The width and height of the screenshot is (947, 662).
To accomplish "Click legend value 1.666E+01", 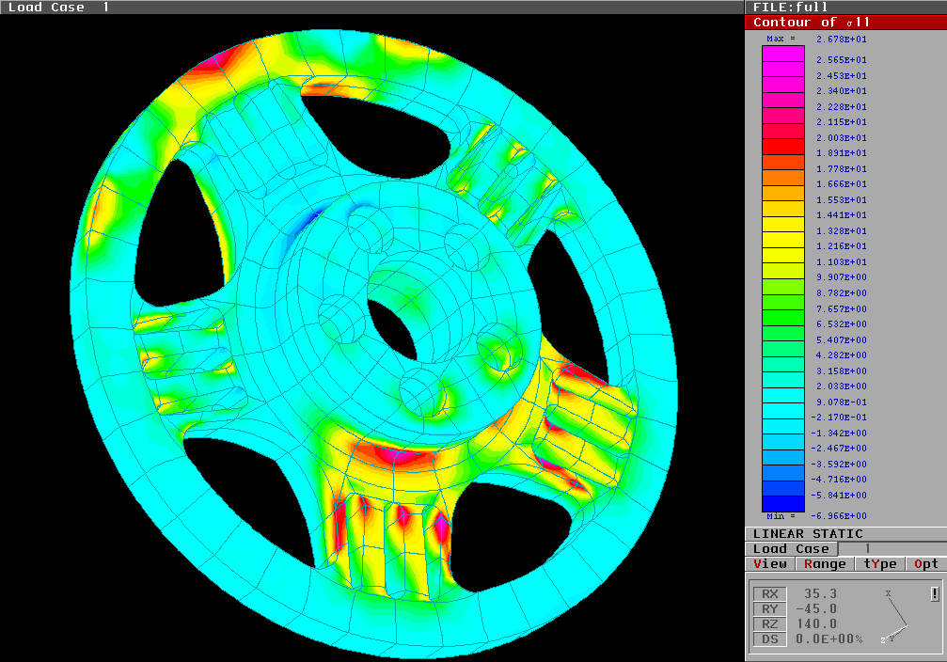I will click(x=842, y=184).
